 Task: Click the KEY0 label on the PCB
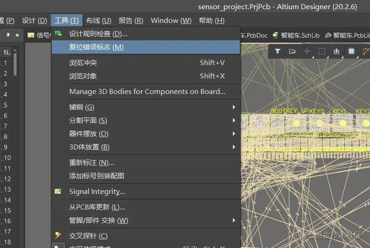(x=317, y=111)
